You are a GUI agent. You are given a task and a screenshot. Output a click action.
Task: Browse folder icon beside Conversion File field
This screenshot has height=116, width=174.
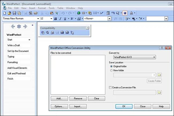pos(159,92)
